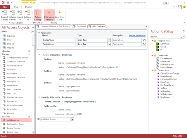The image size is (187, 138).
Task: Open the Ty account dropdown
Action: (174, 7)
